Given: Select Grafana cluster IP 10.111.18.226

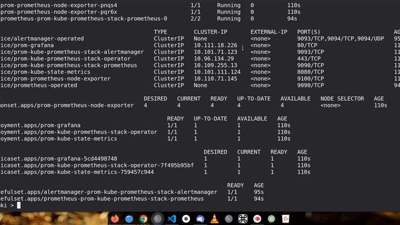Looking at the screenshot, I should (215, 46).
